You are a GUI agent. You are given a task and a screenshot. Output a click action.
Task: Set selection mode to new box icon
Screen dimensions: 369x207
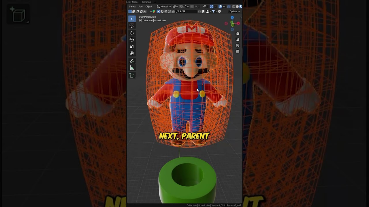tap(130, 11)
